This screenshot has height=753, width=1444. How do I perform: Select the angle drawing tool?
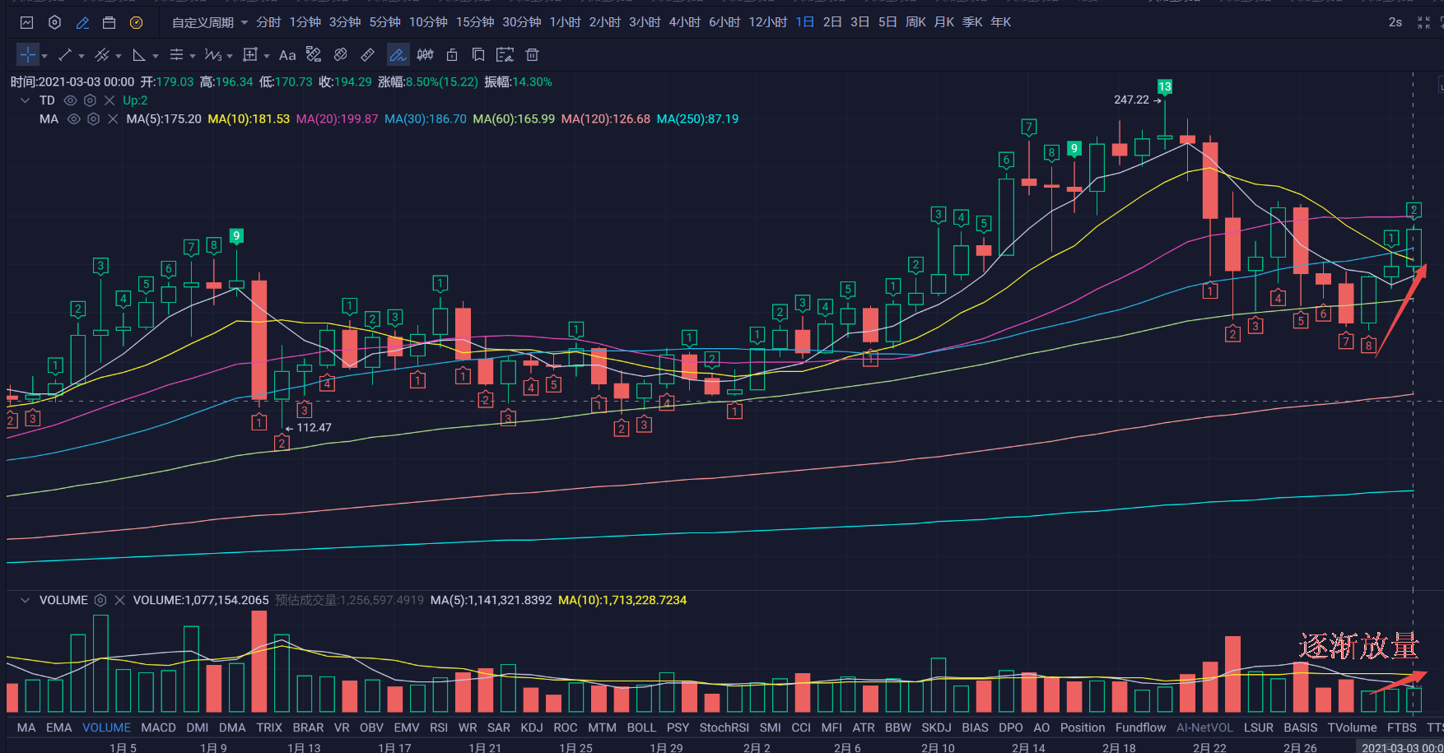click(x=139, y=55)
